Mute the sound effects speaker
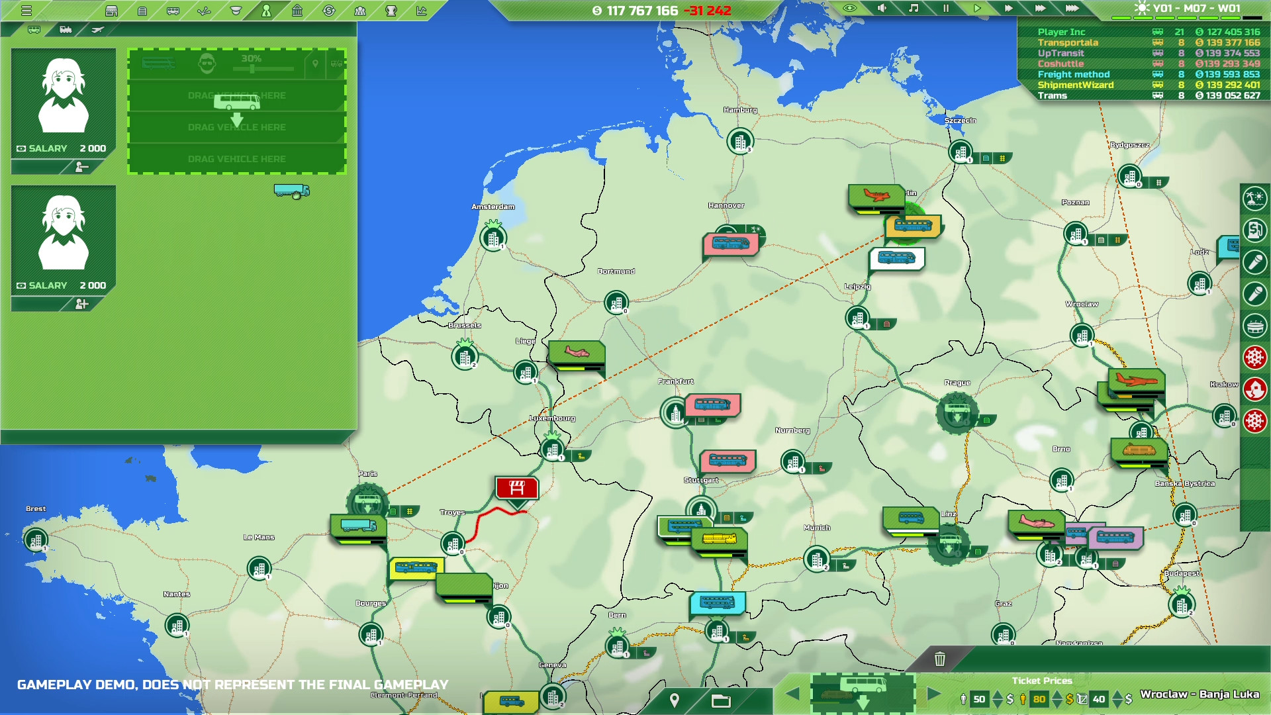The height and width of the screenshot is (715, 1271). 882,9
